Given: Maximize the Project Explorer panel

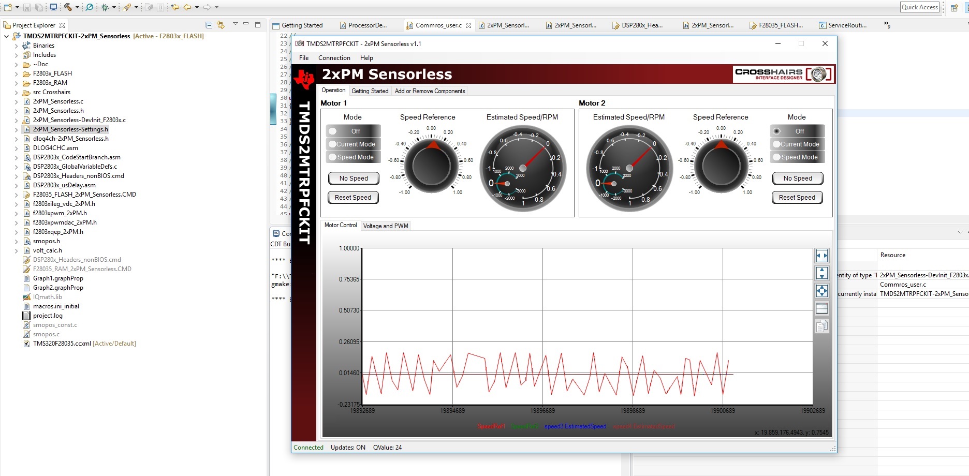Looking at the screenshot, I should [258, 24].
